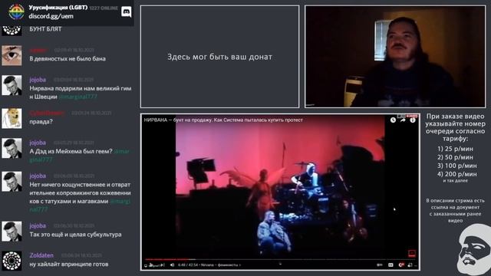Click the 'Здесь мог быть ваш донат' panel
The height and width of the screenshot is (276, 491).
point(220,57)
